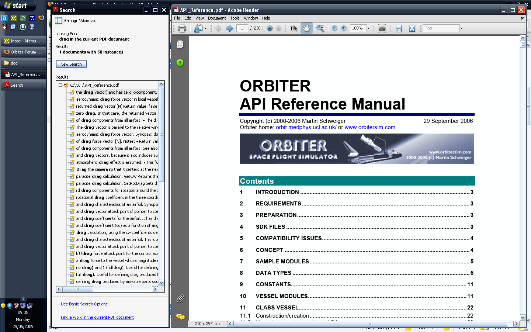This screenshot has height=332, width=531.
Task: Open the www.orbitersim.com link
Action: [x=370, y=127]
